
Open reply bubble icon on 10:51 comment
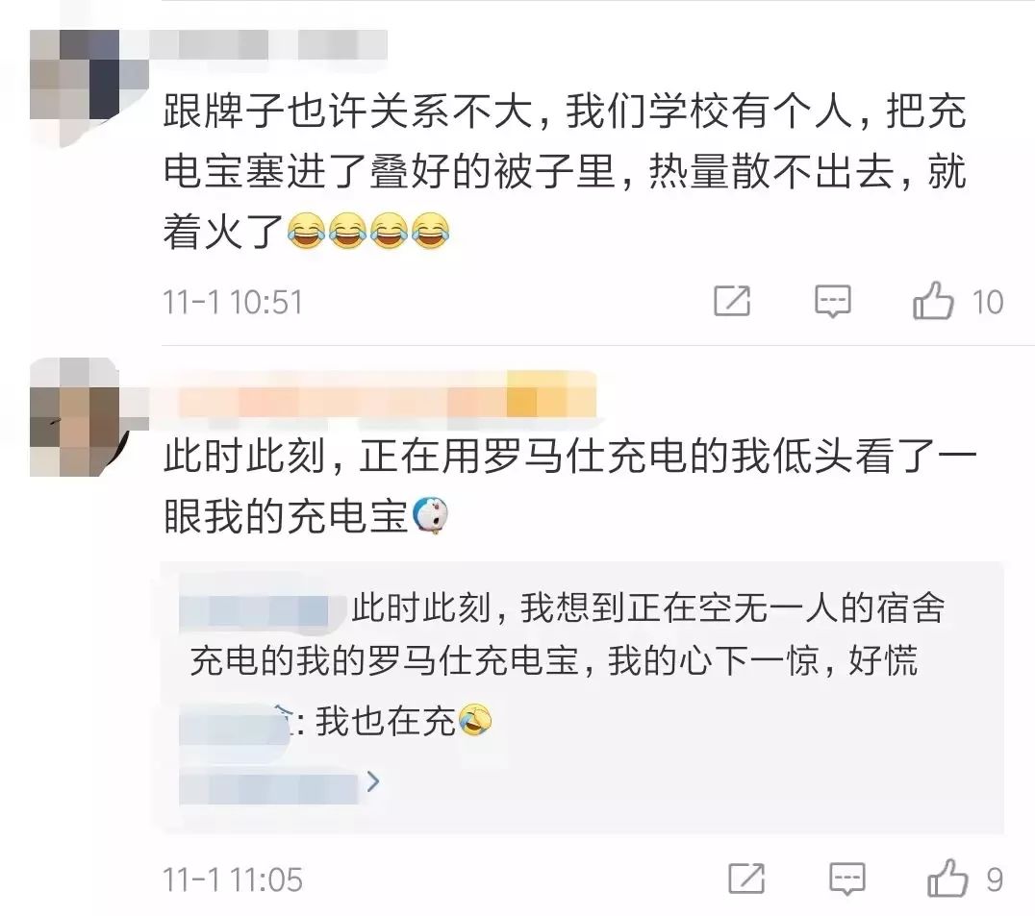pos(832,302)
